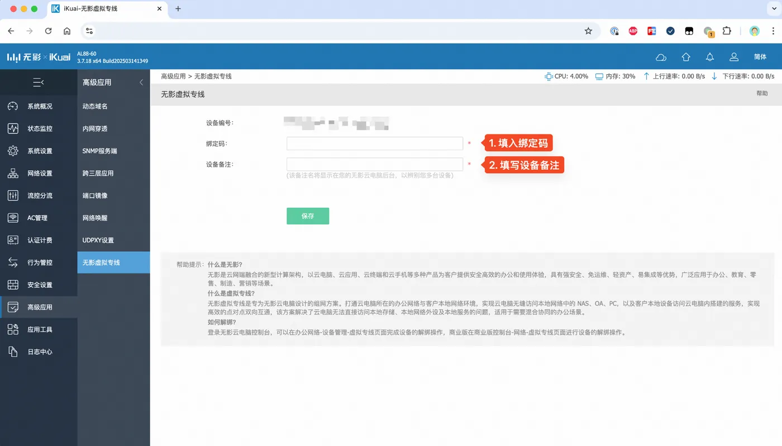This screenshot has height=446, width=782.
Task: View site information icon in address bar
Action: [89, 31]
